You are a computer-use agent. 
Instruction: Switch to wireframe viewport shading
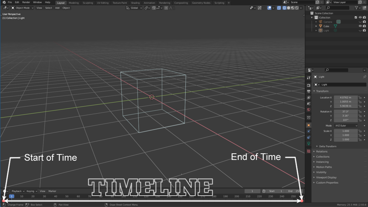pos(284,8)
